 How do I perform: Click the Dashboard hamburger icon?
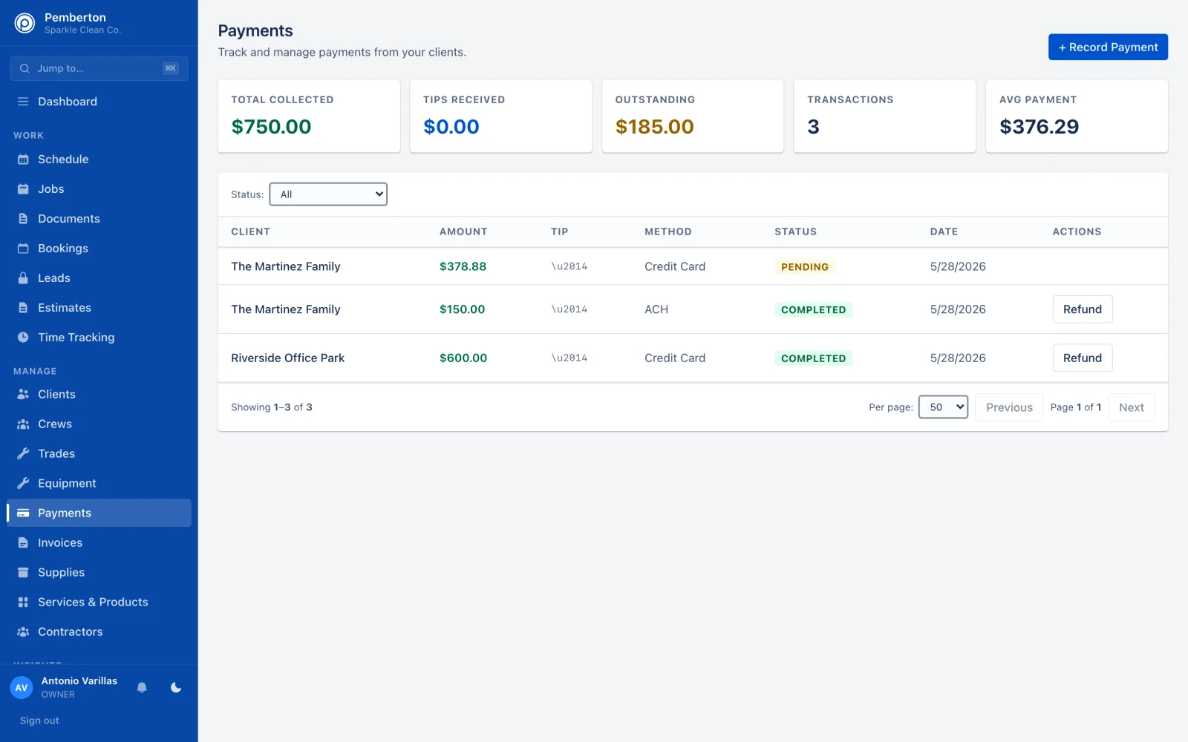(23, 102)
